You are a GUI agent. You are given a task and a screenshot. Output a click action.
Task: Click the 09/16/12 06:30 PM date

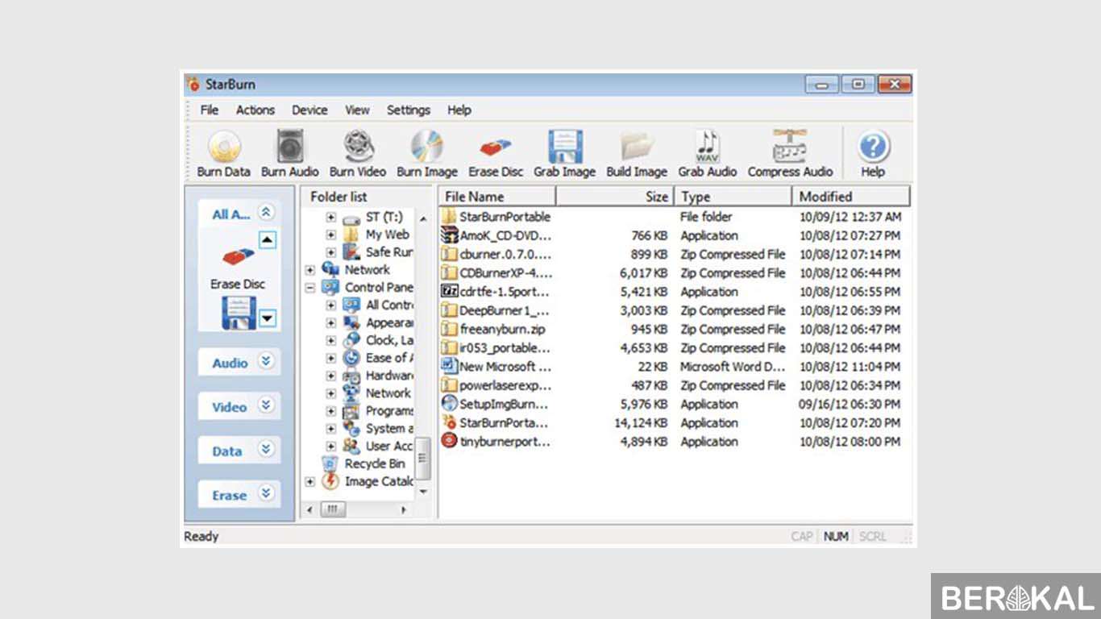coord(850,404)
